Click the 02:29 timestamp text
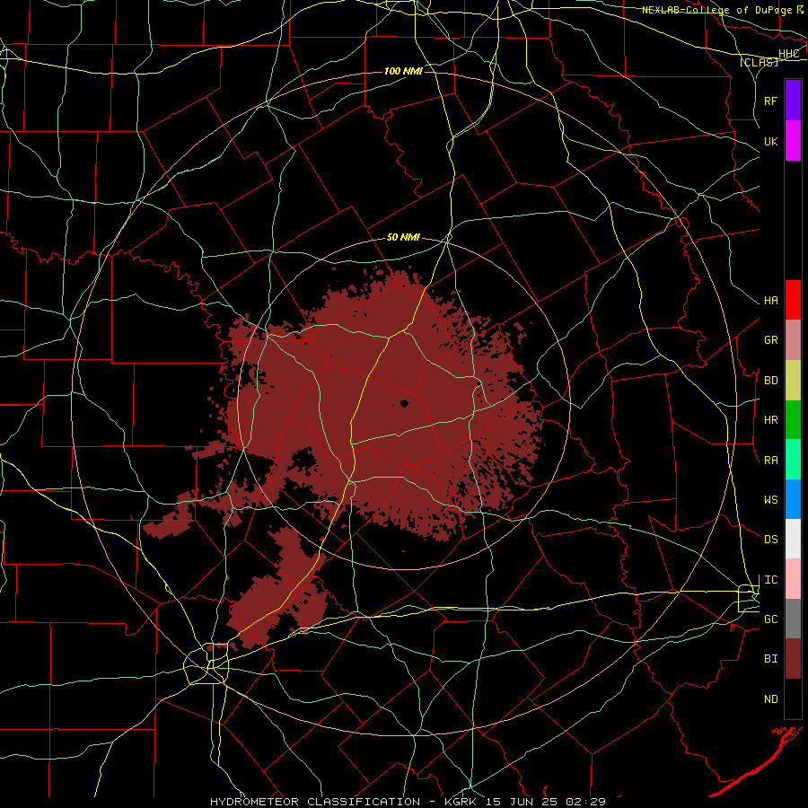 (584, 802)
